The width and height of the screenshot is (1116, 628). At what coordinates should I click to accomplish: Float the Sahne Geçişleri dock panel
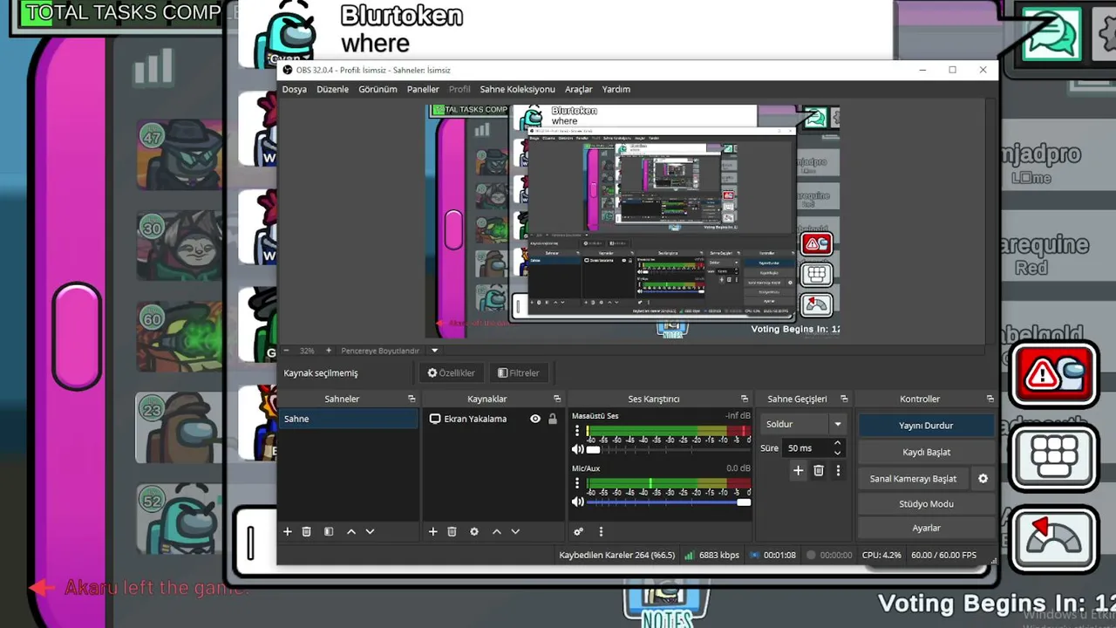[844, 399]
